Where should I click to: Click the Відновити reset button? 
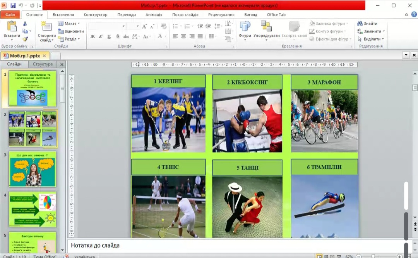pos(71,31)
